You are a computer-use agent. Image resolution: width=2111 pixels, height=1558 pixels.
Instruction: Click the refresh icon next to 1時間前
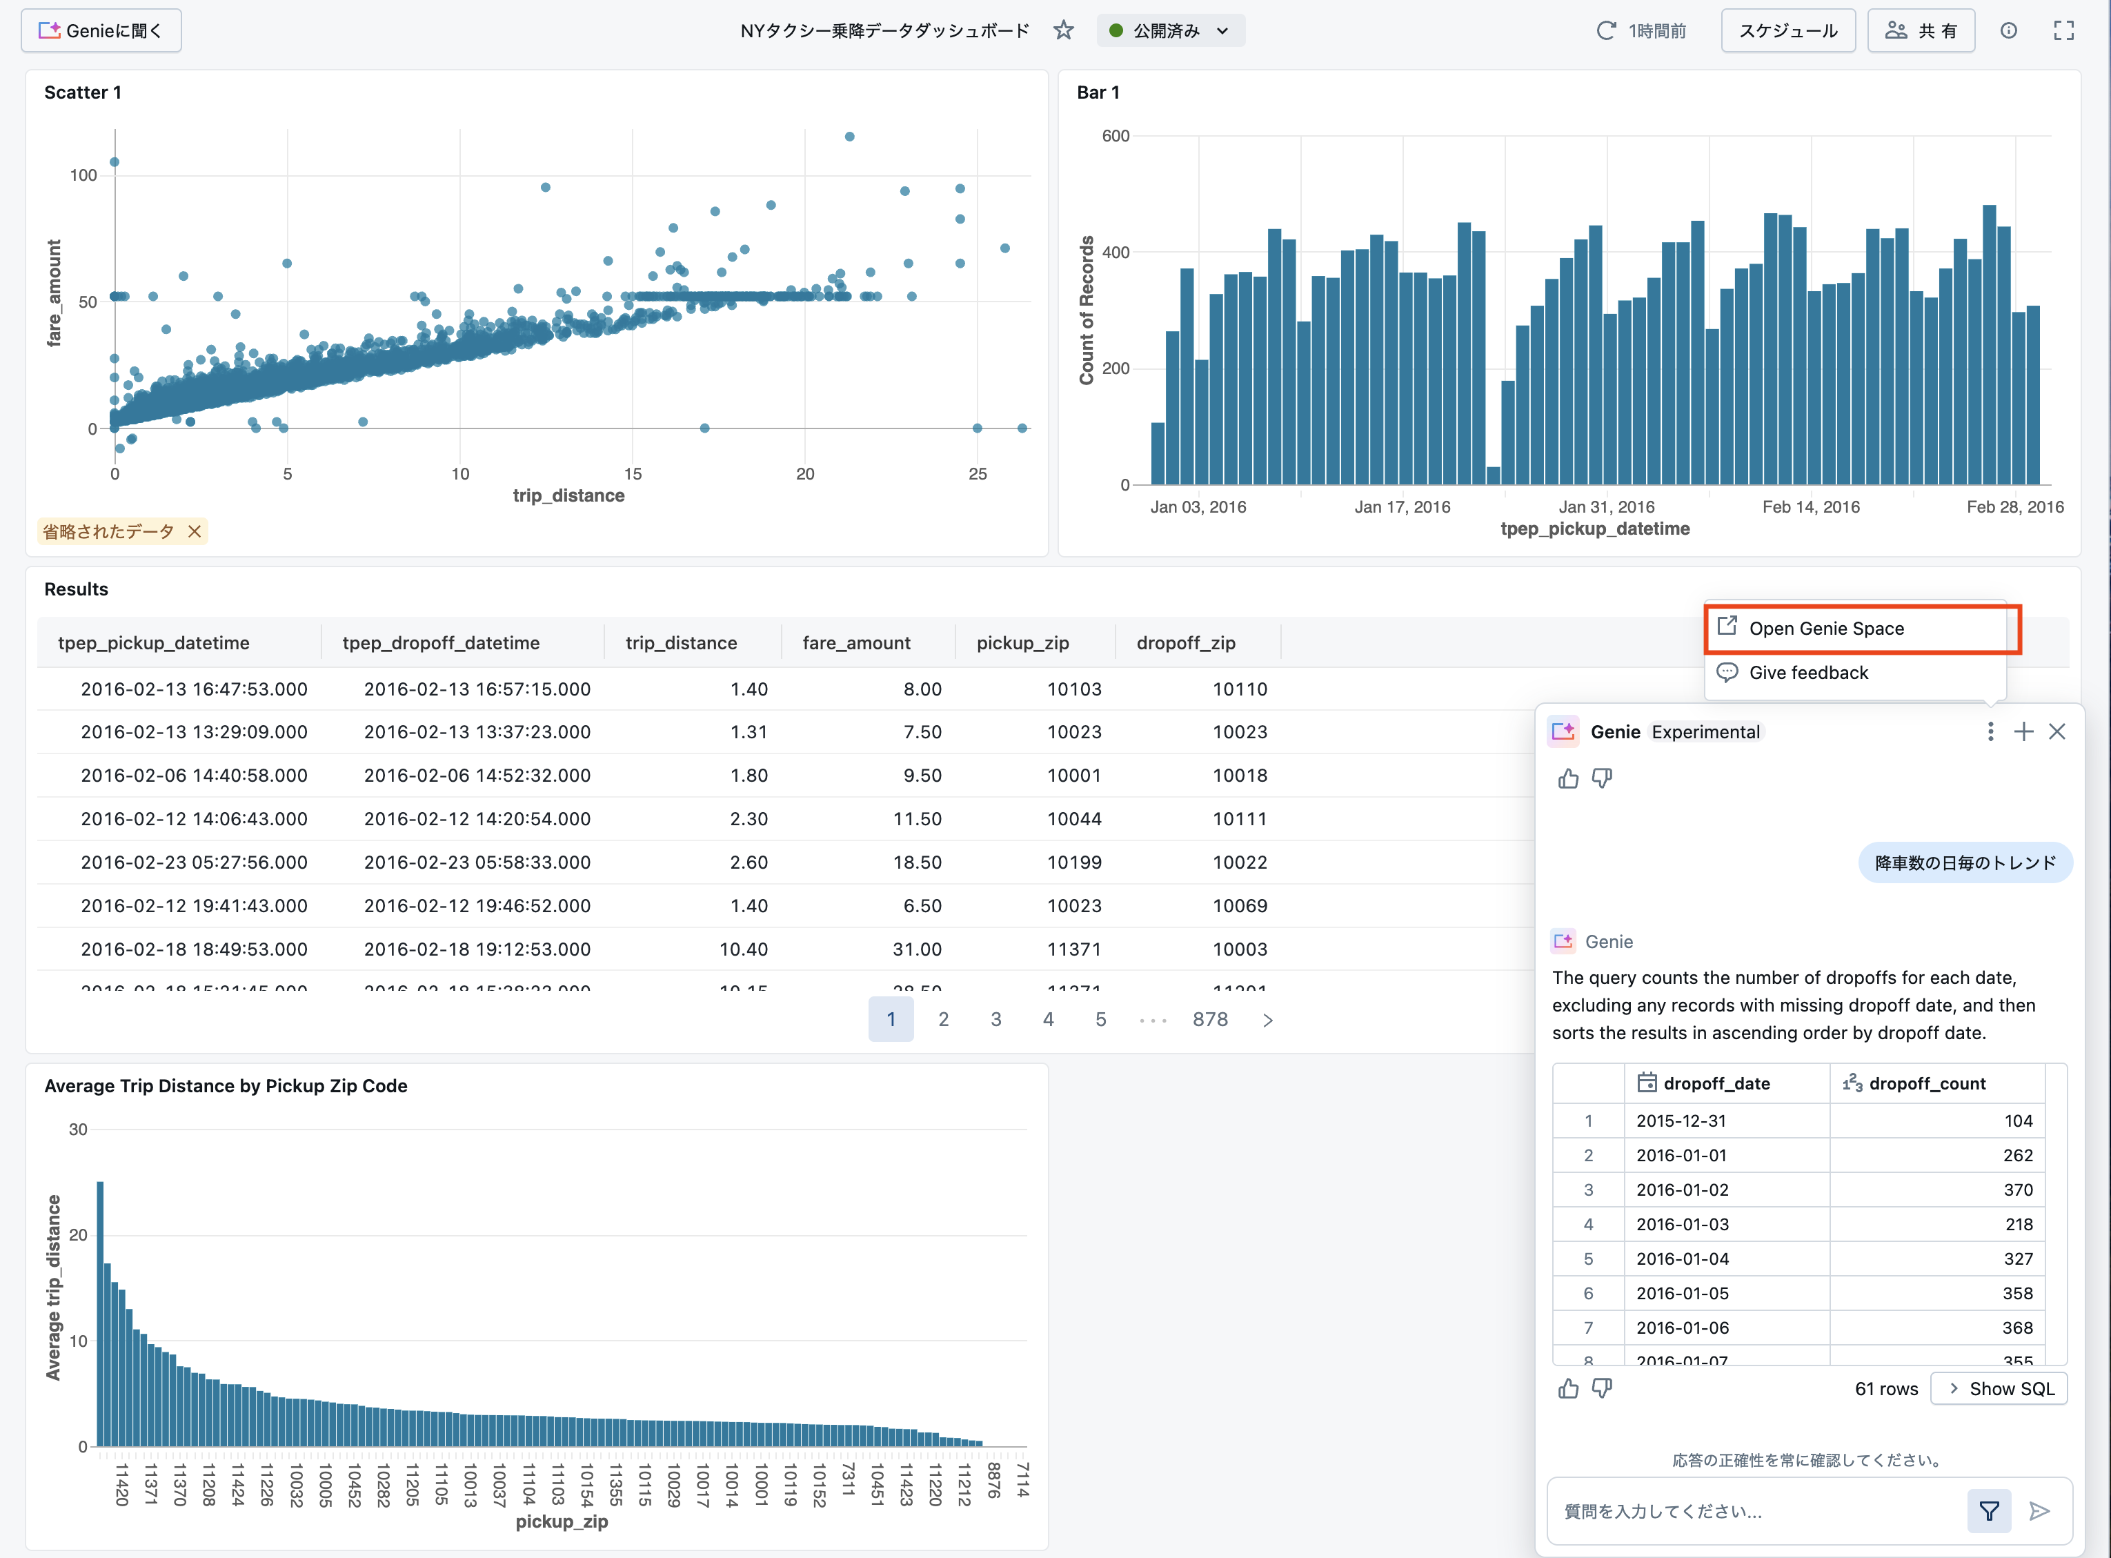1605,30
